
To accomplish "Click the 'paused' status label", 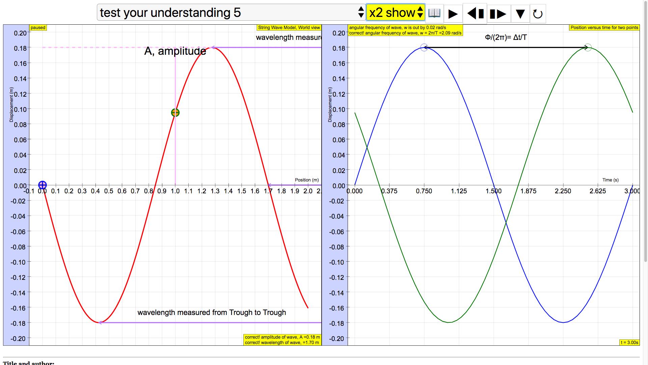I will [x=38, y=28].
